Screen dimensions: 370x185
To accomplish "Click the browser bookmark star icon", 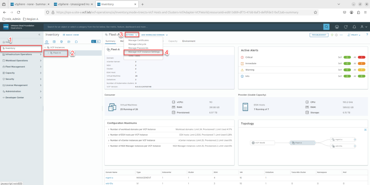I will click(315, 12).
